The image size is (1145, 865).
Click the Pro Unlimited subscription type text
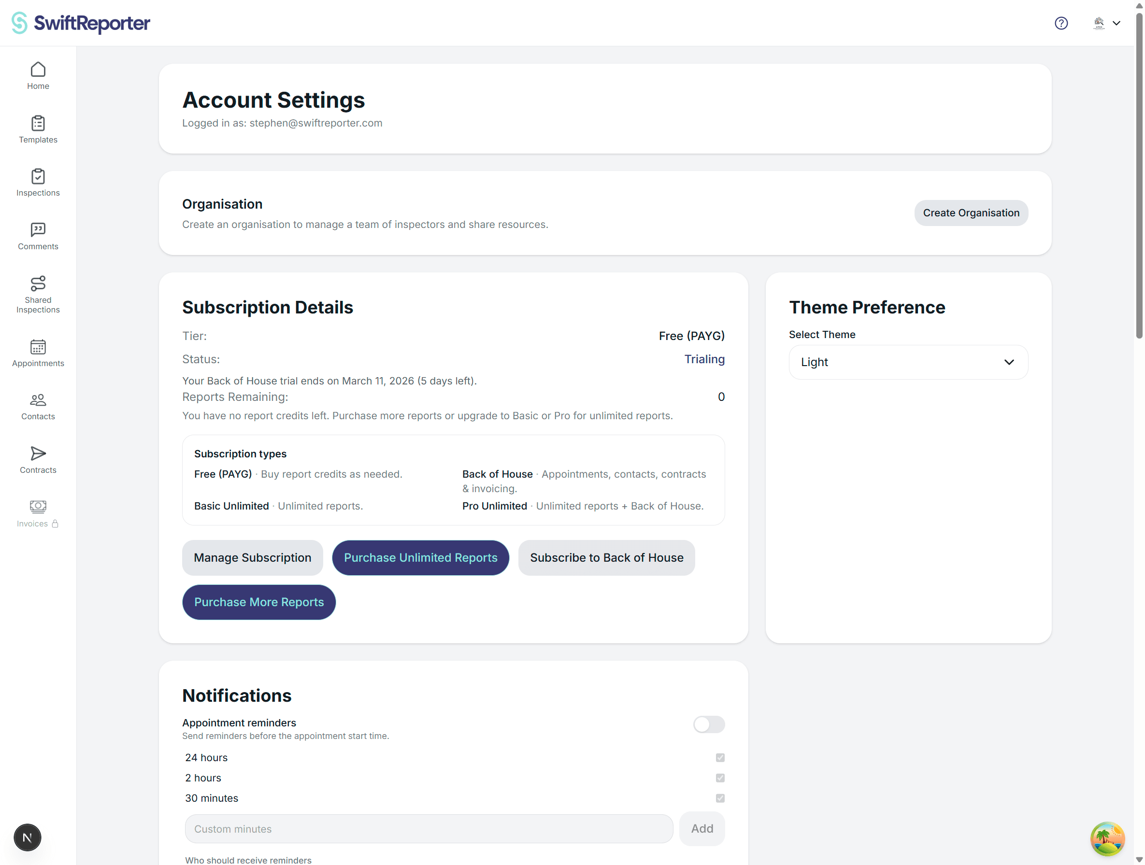494,506
